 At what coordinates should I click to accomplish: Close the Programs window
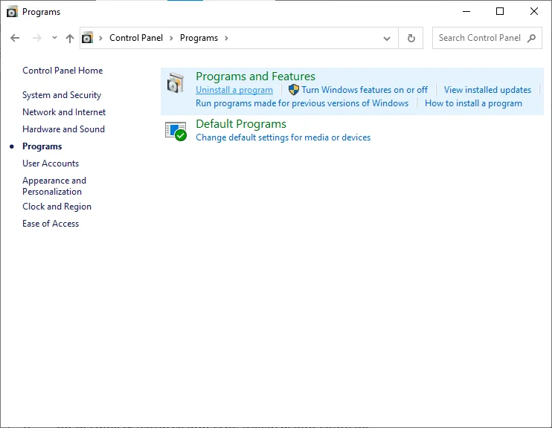(x=533, y=11)
